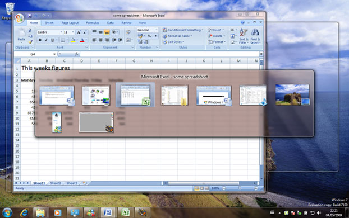
Task: Open Paint from the taskbar
Action: pos(142,212)
